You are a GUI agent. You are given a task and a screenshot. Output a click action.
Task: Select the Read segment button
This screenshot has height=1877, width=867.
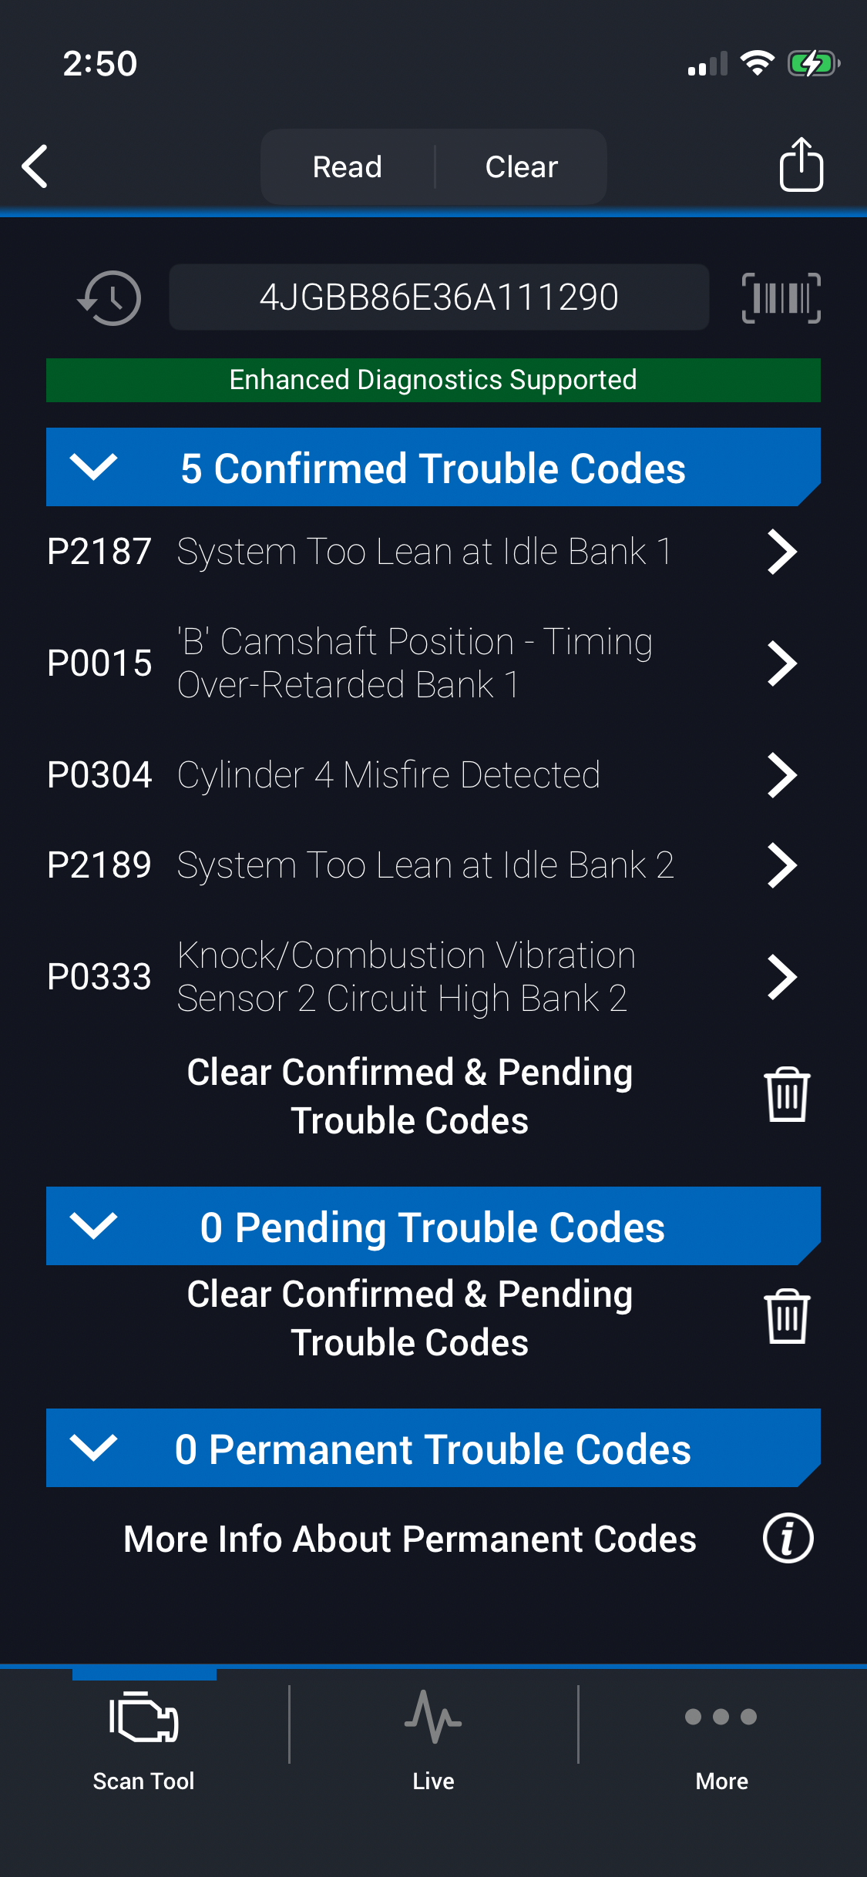[x=348, y=167]
